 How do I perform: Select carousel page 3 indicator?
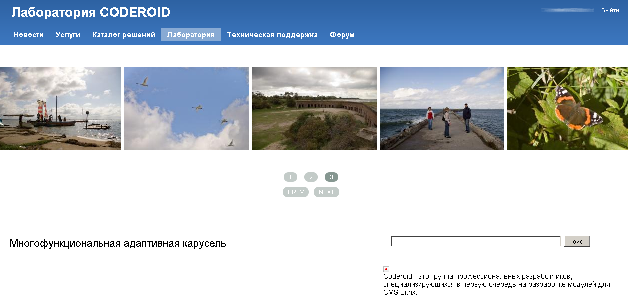331,177
